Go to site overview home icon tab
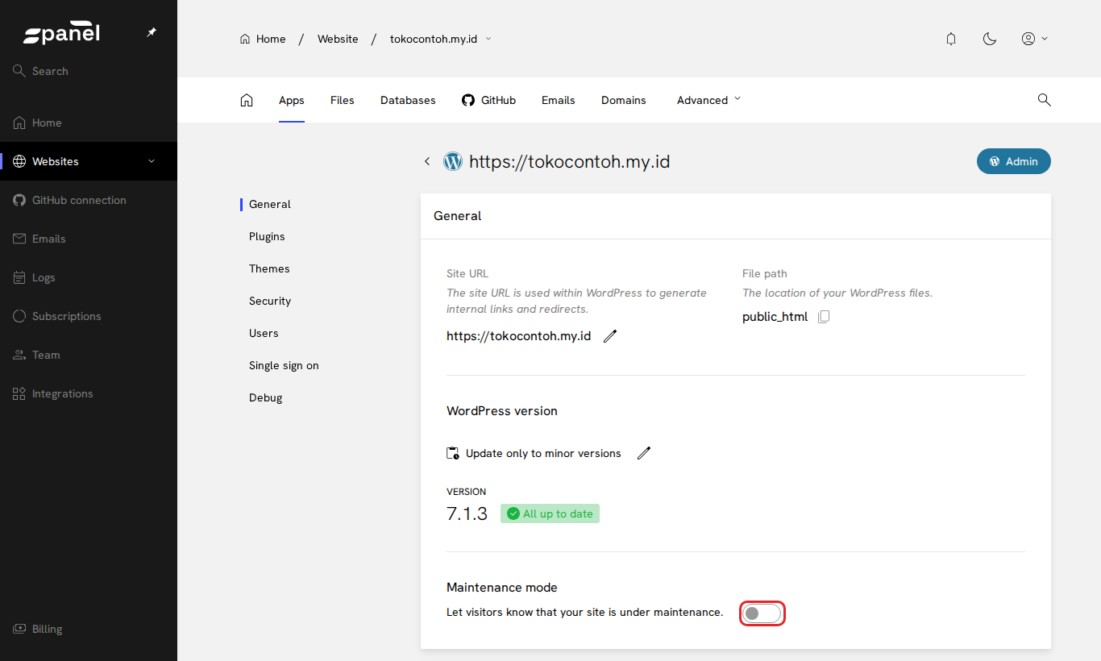The image size is (1101, 661). pyautogui.click(x=247, y=100)
